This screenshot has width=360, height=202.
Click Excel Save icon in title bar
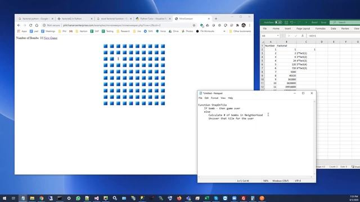(x=286, y=22)
